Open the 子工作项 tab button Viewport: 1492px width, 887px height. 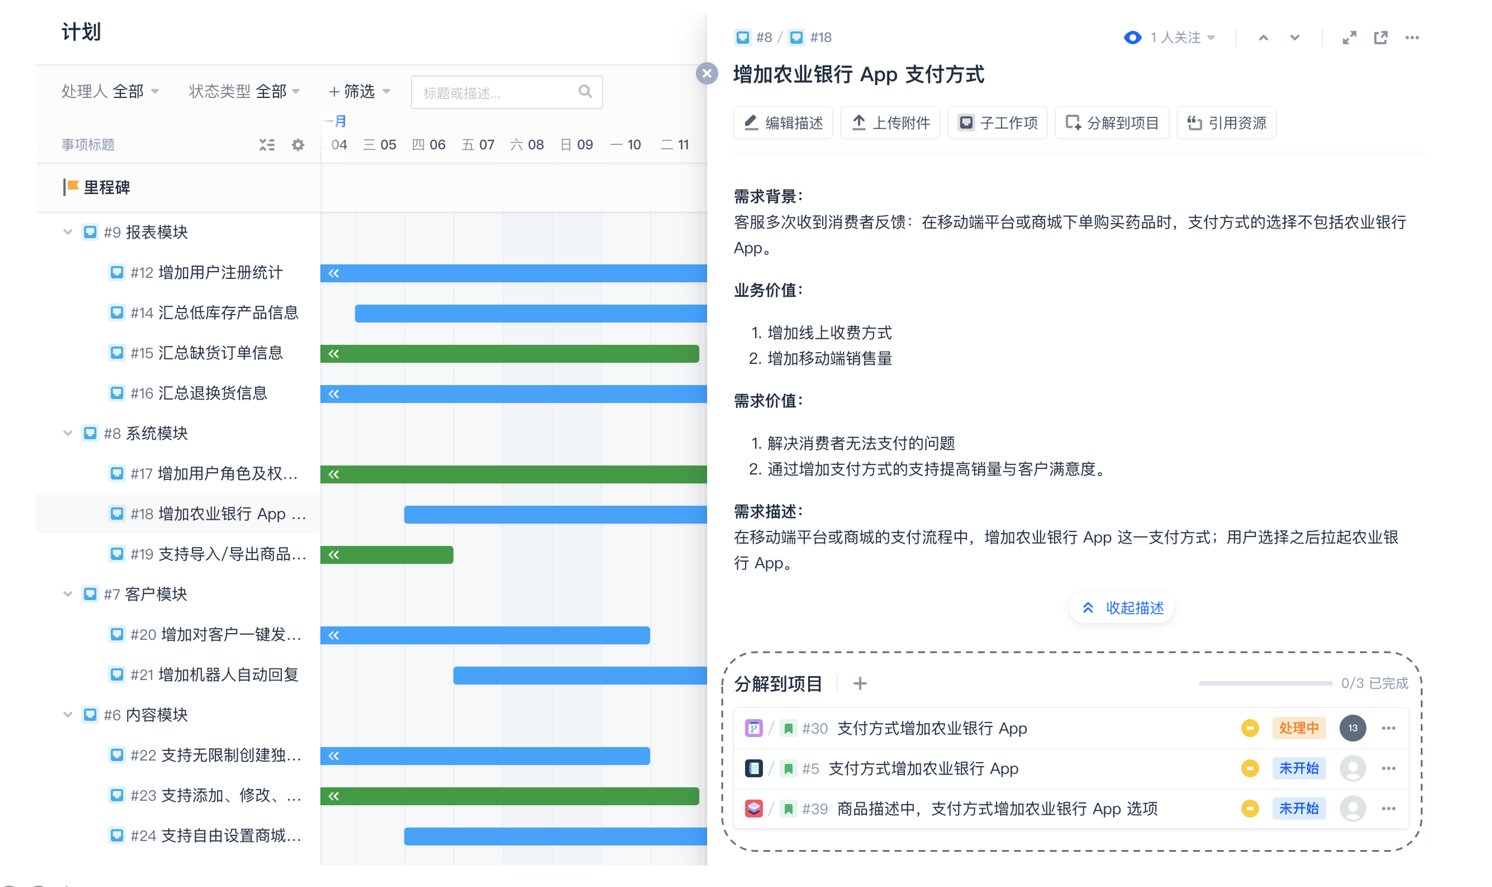997,122
